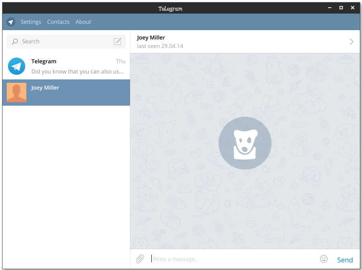Minimize the Telegram window
362x270 pixels.
click(330, 8)
